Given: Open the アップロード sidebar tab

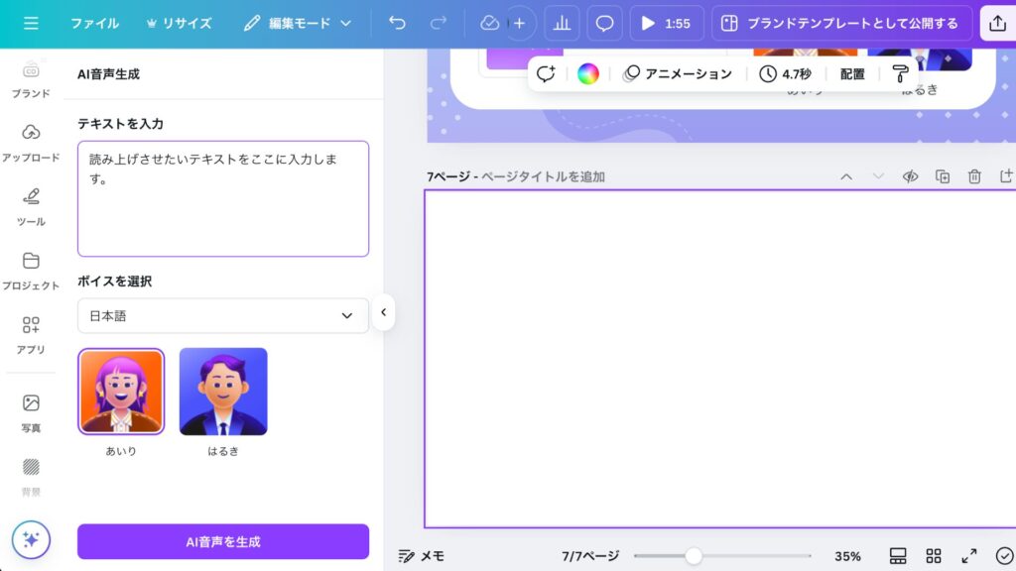Looking at the screenshot, I should (x=31, y=143).
